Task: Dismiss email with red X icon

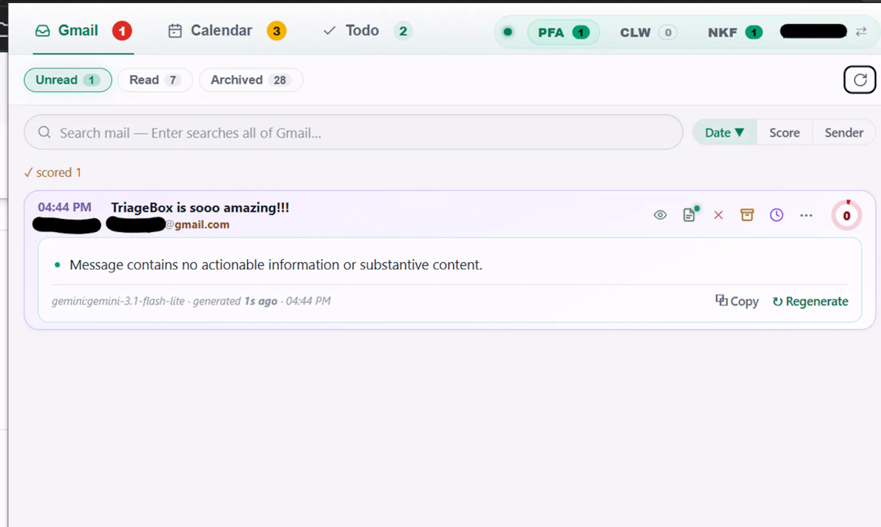Action: [718, 215]
